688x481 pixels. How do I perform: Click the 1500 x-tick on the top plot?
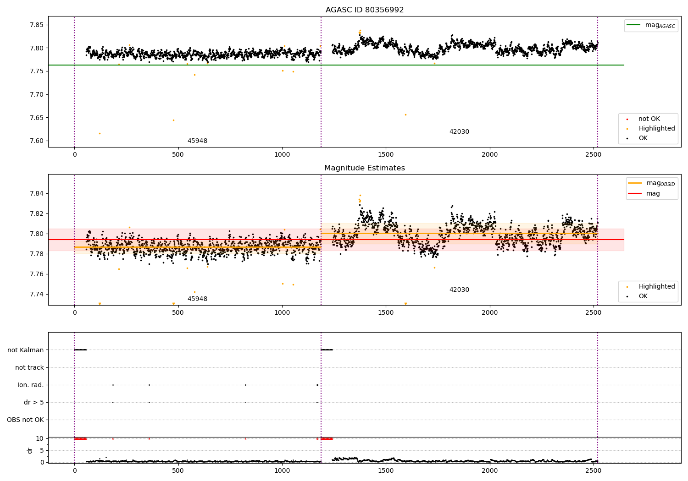point(386,155)
